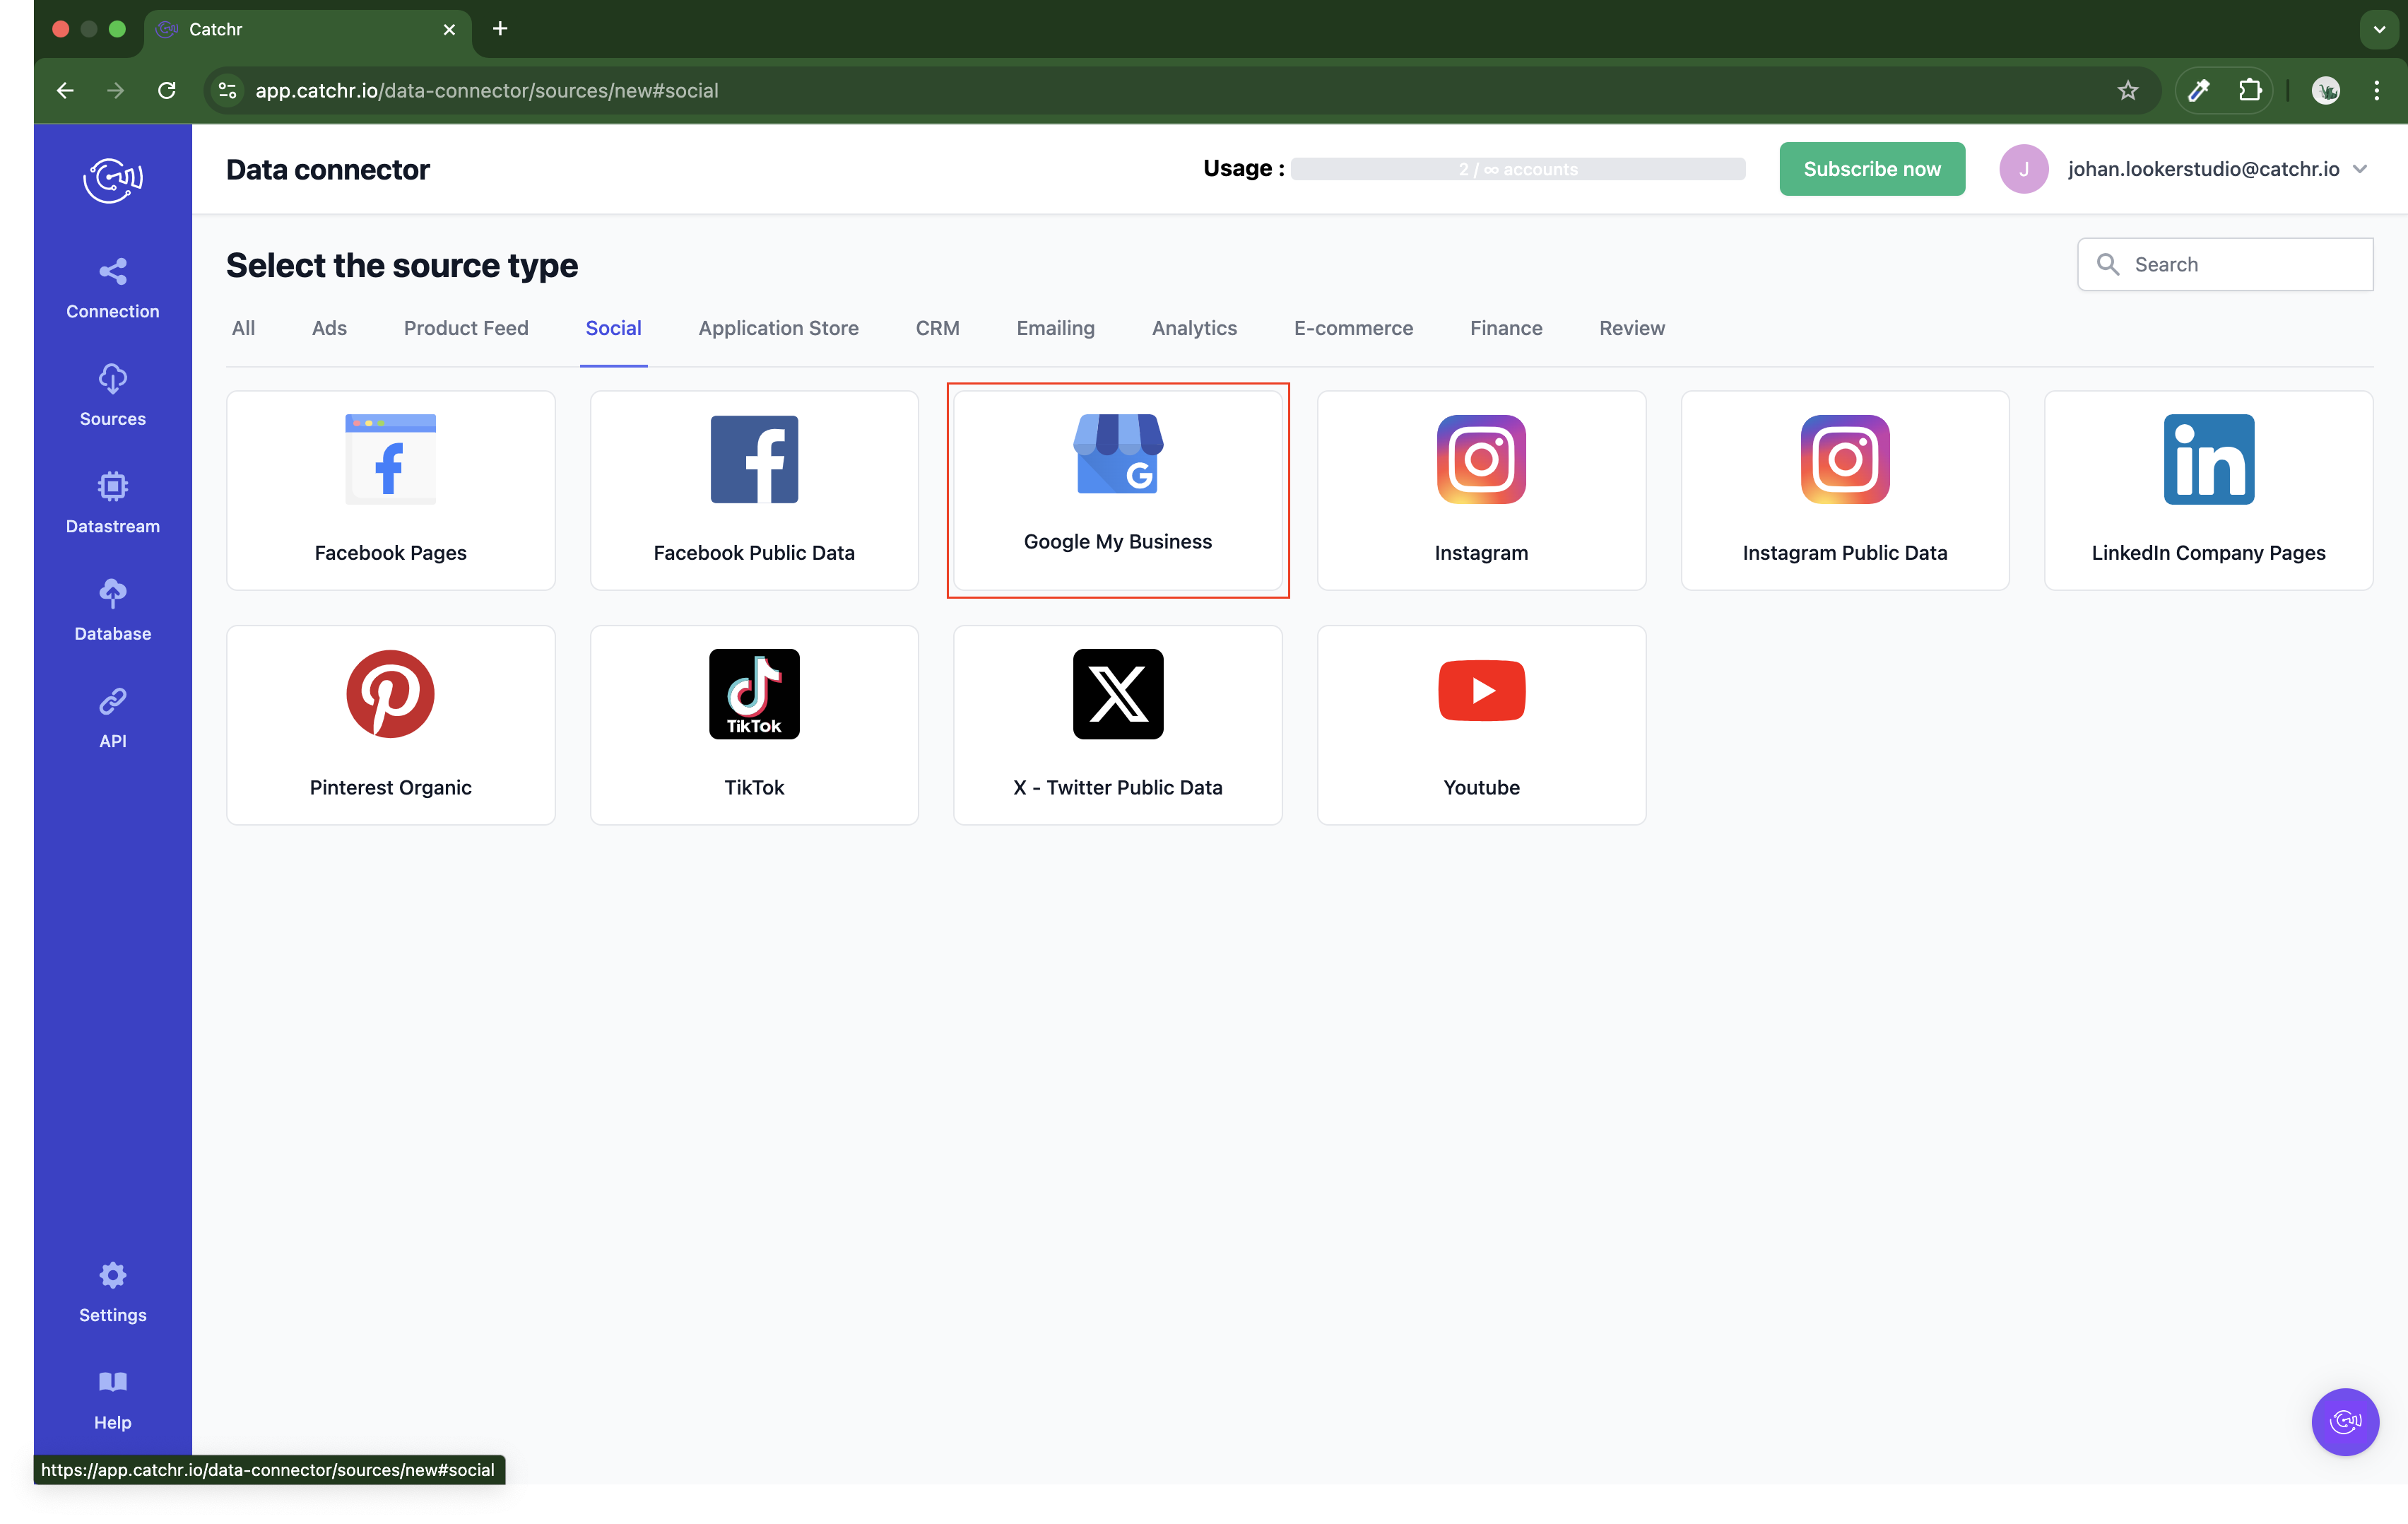Click the Catchr logo in sidebar
This screenshot has height=1524, width=2408.
[x=113, y=180]
